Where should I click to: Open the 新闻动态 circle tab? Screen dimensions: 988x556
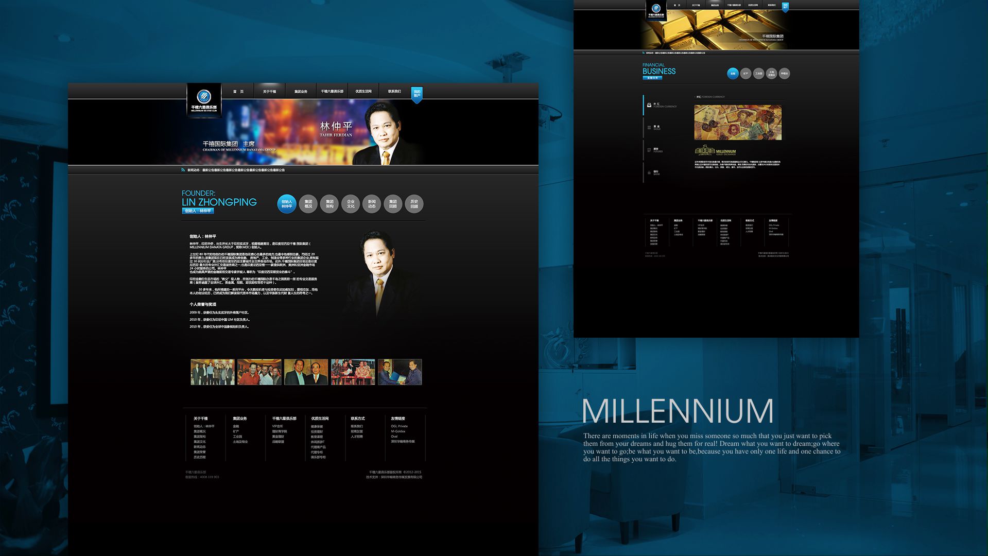(x=372, y=204)
